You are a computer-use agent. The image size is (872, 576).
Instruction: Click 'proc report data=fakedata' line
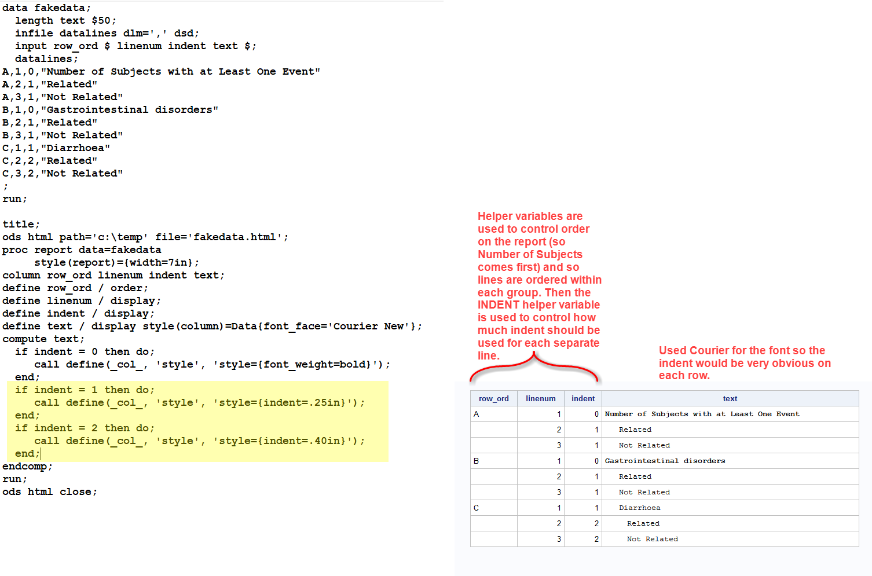click(82, 250)
